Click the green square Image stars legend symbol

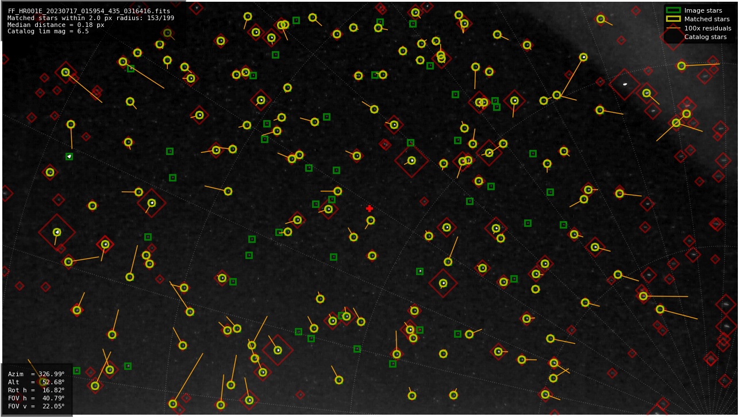point(673,10)
